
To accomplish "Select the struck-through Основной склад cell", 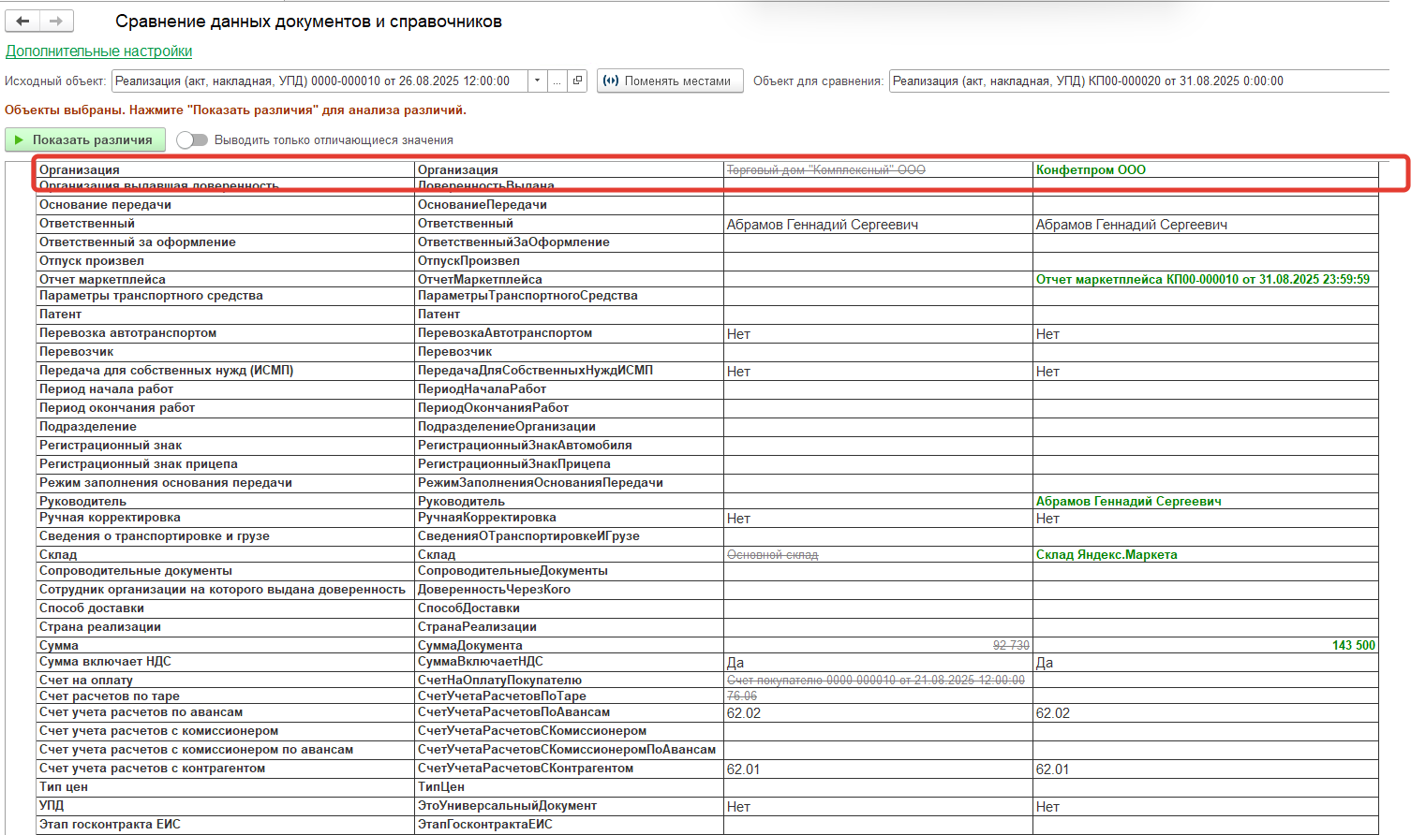I will tap(878, 554).
